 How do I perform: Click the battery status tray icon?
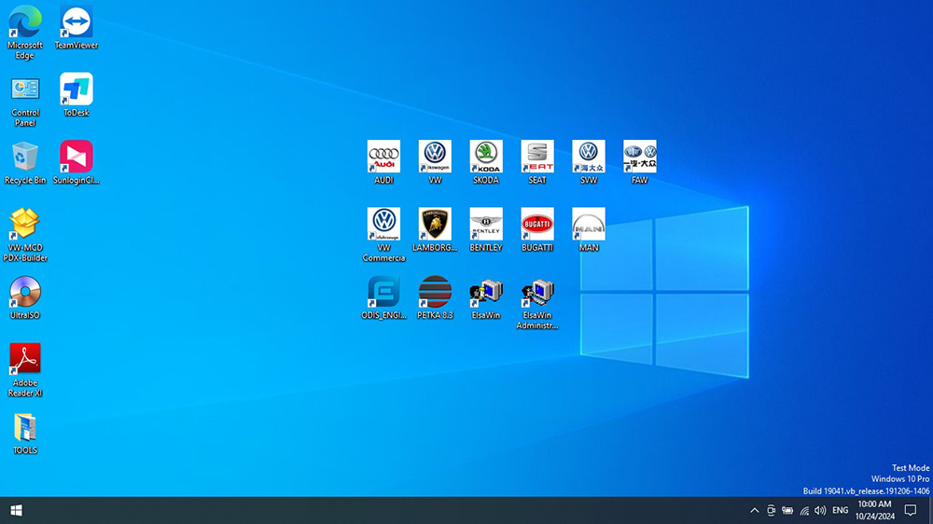(787, 510)
